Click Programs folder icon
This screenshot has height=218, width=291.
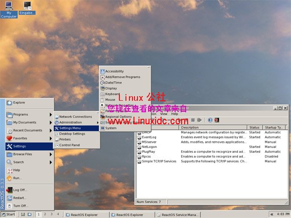10,115
